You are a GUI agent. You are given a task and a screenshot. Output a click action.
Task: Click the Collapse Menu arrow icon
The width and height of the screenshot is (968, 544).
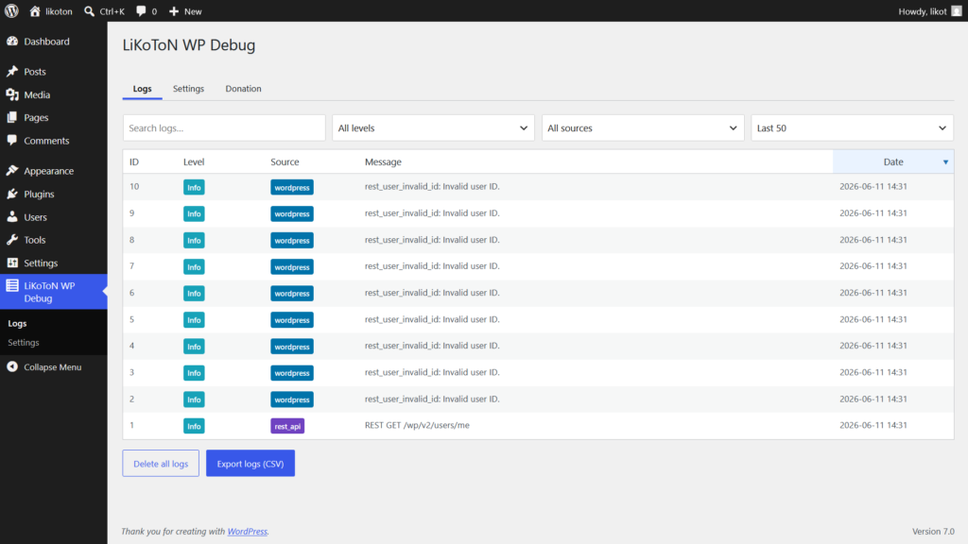point(12,367)
